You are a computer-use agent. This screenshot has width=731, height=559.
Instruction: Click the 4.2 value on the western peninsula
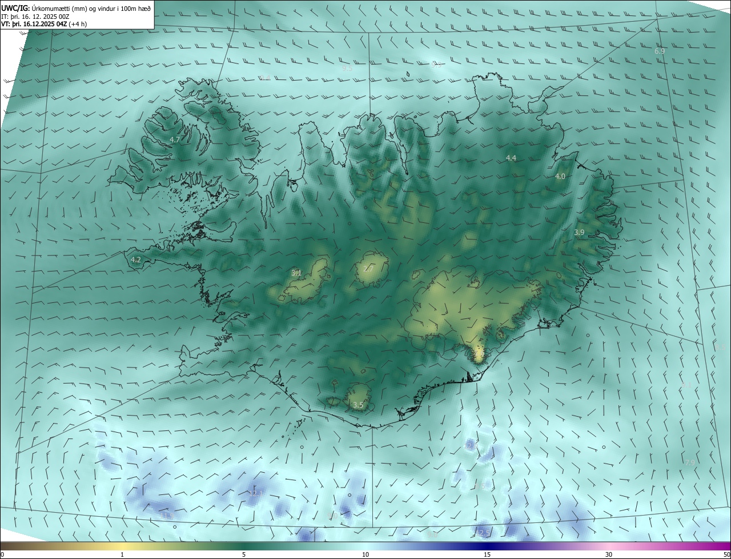coord(136,259)
